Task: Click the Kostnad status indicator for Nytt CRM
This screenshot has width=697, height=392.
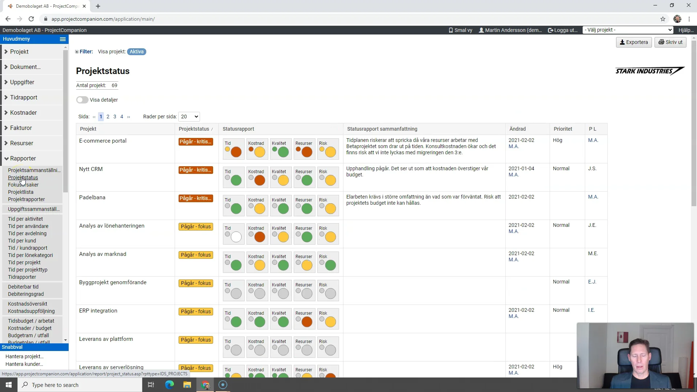Action: point(257,177)
